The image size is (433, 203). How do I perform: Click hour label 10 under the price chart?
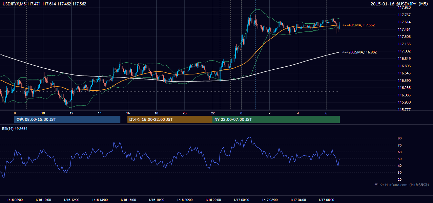pos(43,113)
